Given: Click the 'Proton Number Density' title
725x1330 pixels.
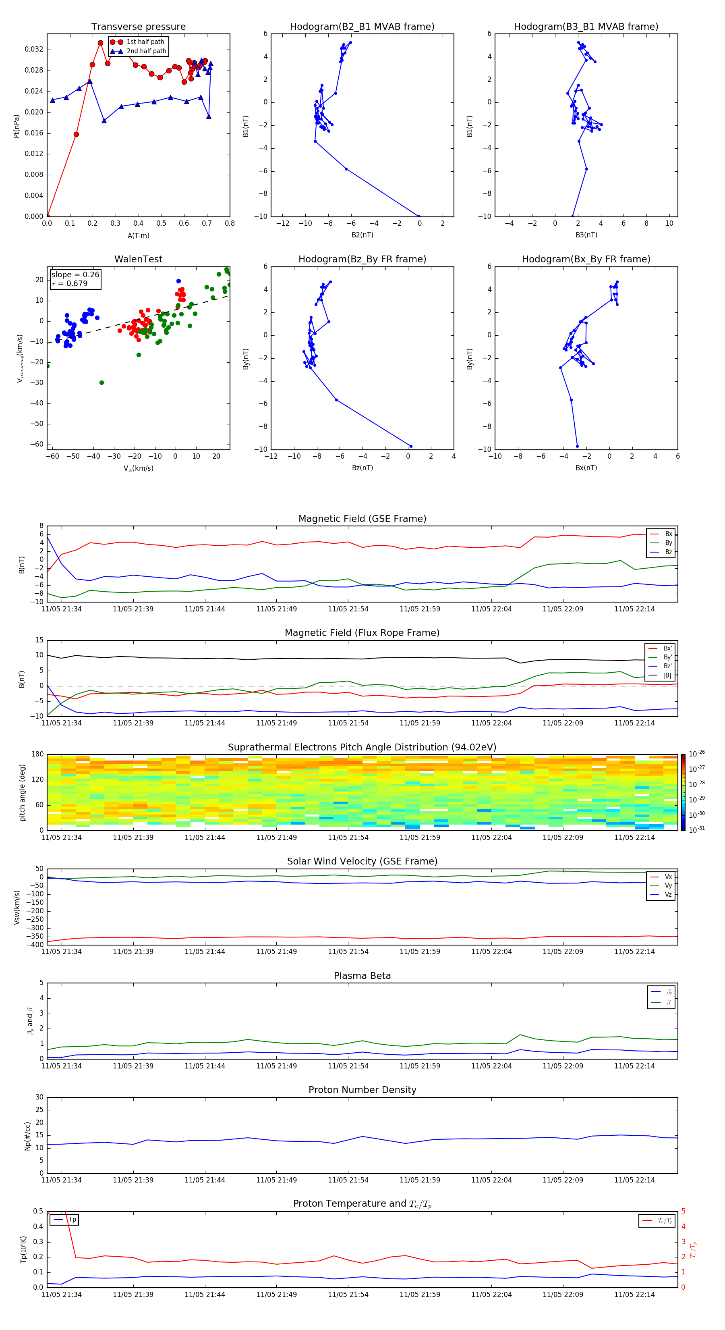Looking at the screenshot, I should (362, 1090).
